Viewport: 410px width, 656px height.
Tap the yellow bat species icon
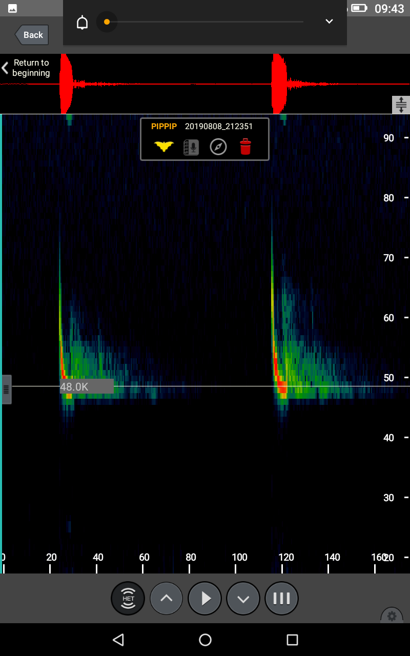pyautogui.click(x=164, y=147)
